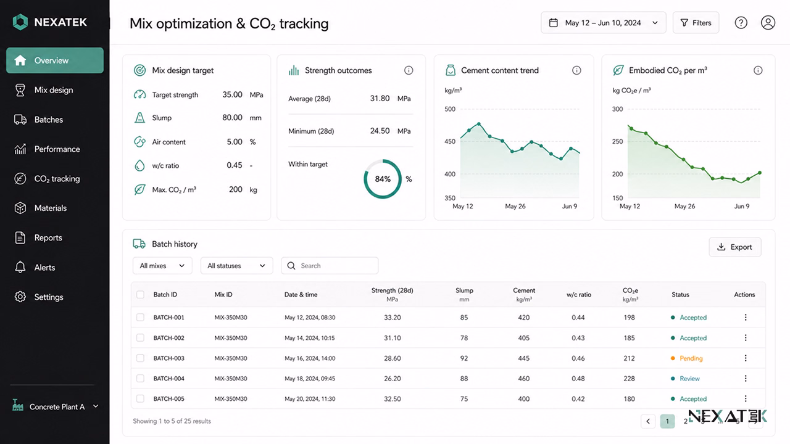Click the w/c ratio water drop icon

(x=139, y=165)
